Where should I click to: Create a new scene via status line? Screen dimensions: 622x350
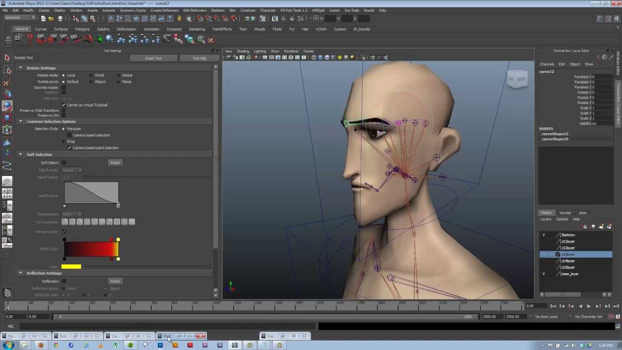click(x=43, y=18)
